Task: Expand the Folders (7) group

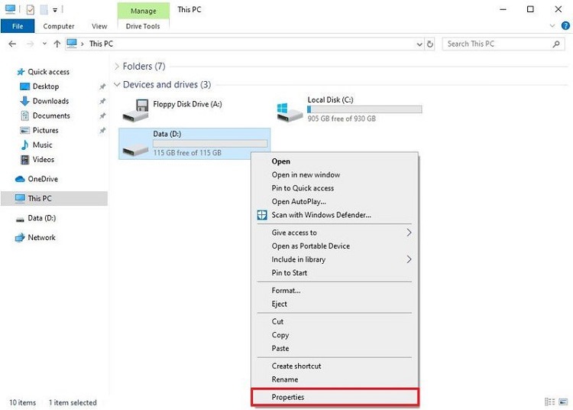Action: tap(117, 67)
